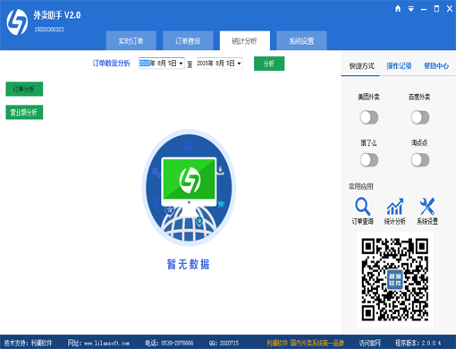
Task: Click the orange slogan in status bar
Action: coord(305,343)
